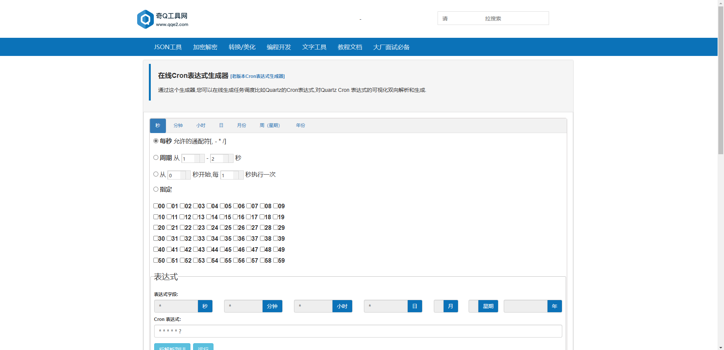Image resolution: width=724 pixels, height=350 pixels.
Task: Select the 每秒 radio option
Action: (x=156, y=141)
